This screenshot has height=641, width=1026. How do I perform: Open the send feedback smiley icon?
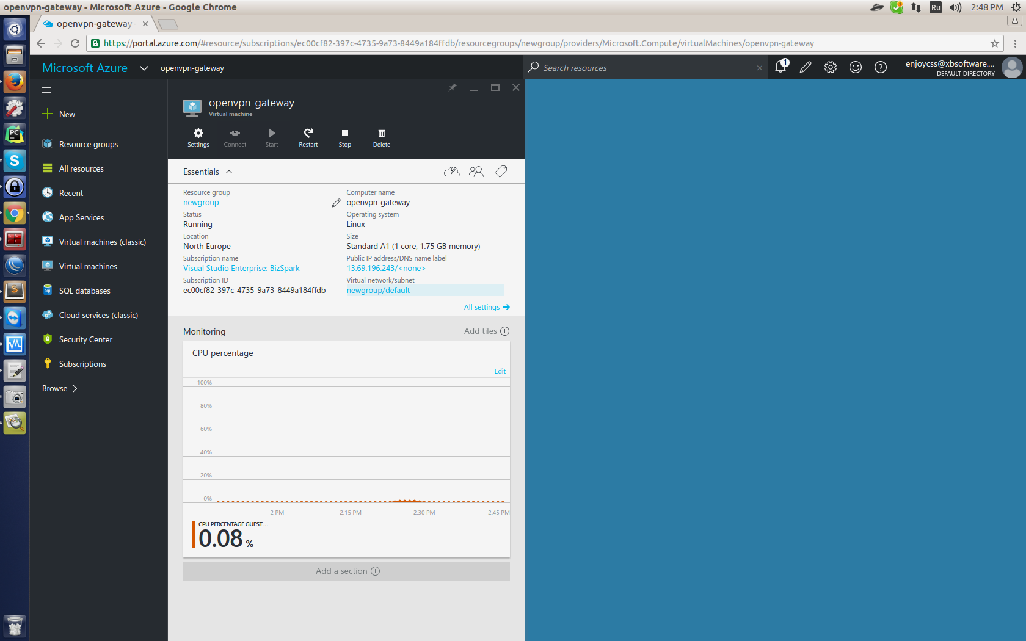point(855,67)
